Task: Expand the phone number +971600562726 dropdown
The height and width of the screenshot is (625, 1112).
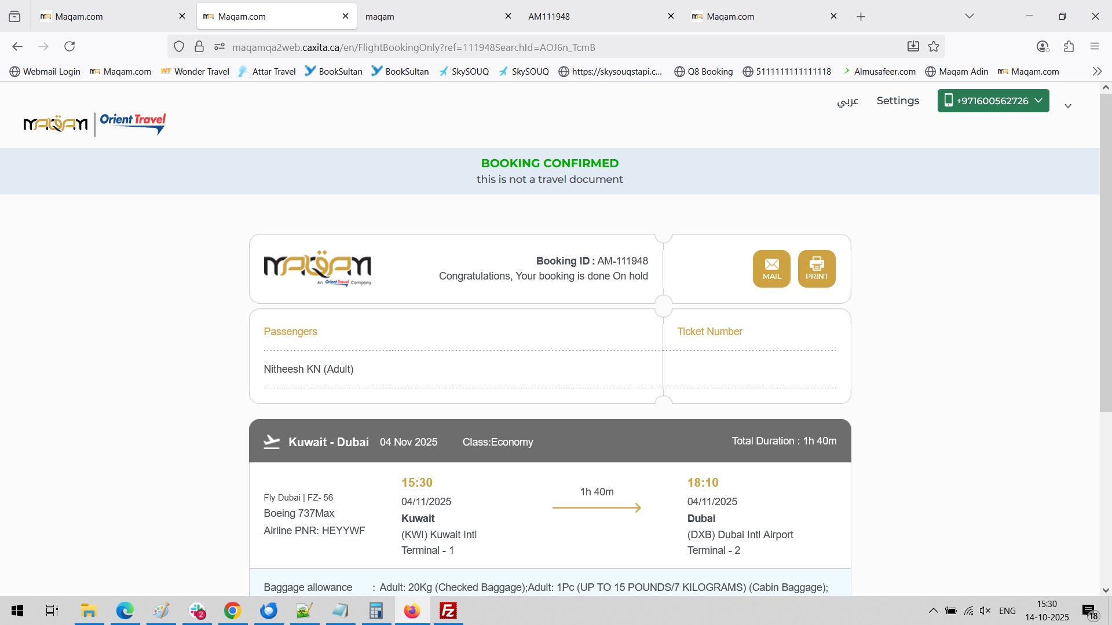Action: 993,101
